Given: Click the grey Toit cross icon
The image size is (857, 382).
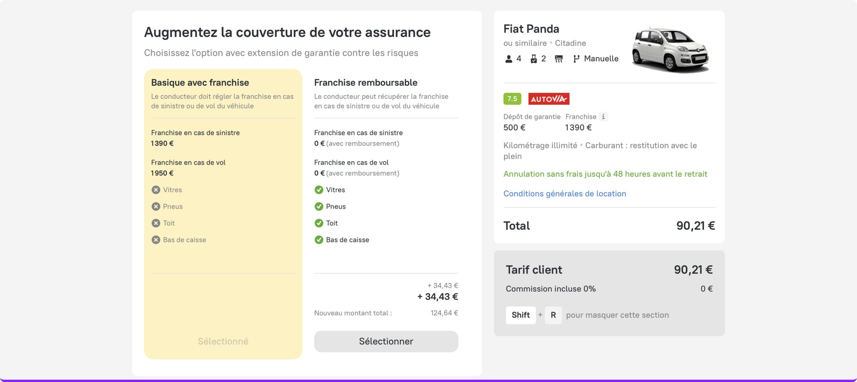Looking at the screenshot, I should [x=156, y=223].
